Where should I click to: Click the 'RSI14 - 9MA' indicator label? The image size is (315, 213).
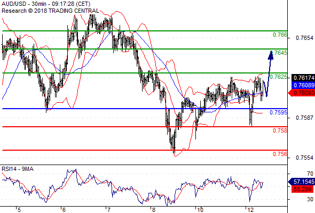click(x=18, y=169)
